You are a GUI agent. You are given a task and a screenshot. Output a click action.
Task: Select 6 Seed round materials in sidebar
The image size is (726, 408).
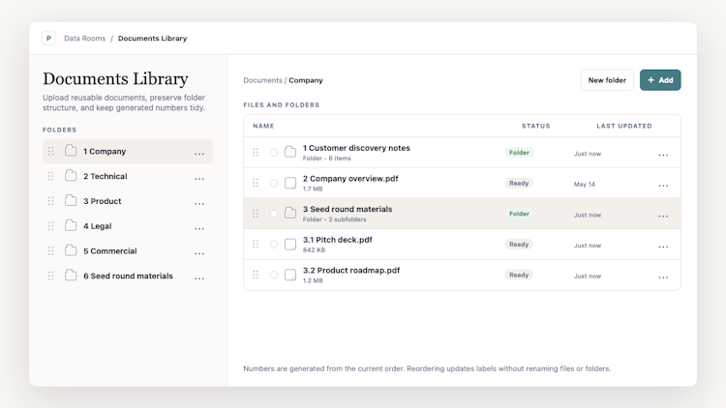(x=128, y=277)
